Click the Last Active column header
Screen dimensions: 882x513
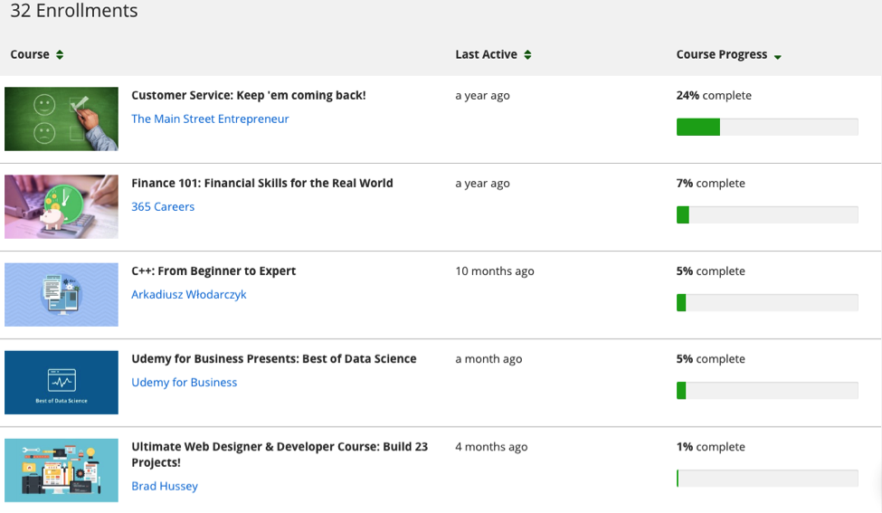[486, 54]
